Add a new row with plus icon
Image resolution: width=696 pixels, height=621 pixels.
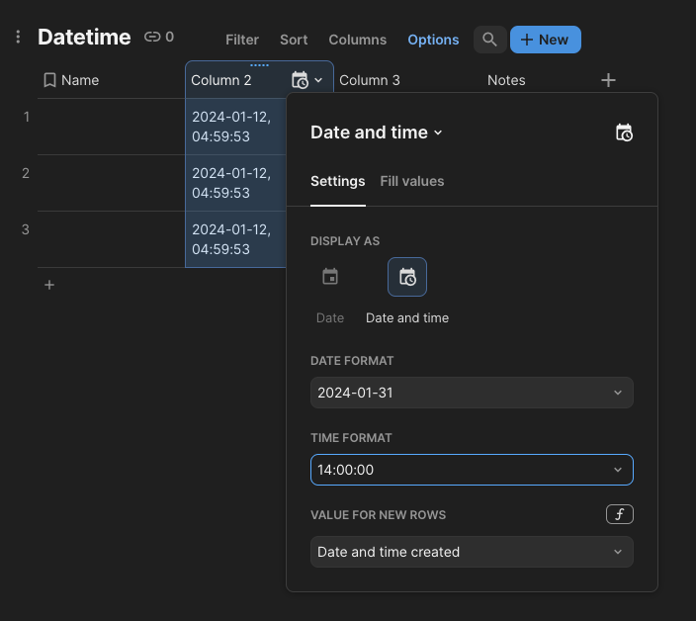[x=49, y=285]
